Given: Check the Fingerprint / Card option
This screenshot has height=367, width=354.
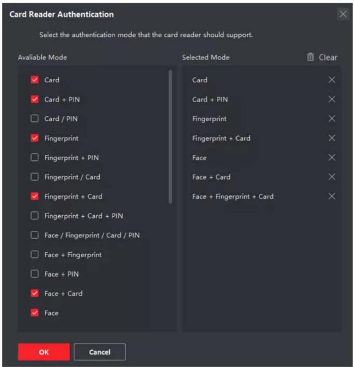Looking at the screenshot, I should tap(34, 177).
